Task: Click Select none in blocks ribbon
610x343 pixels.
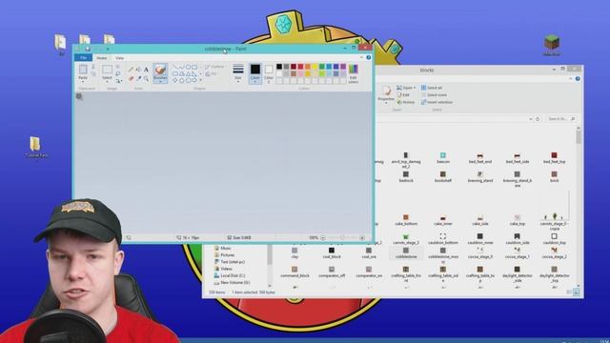Action: [x=434, y=95]
